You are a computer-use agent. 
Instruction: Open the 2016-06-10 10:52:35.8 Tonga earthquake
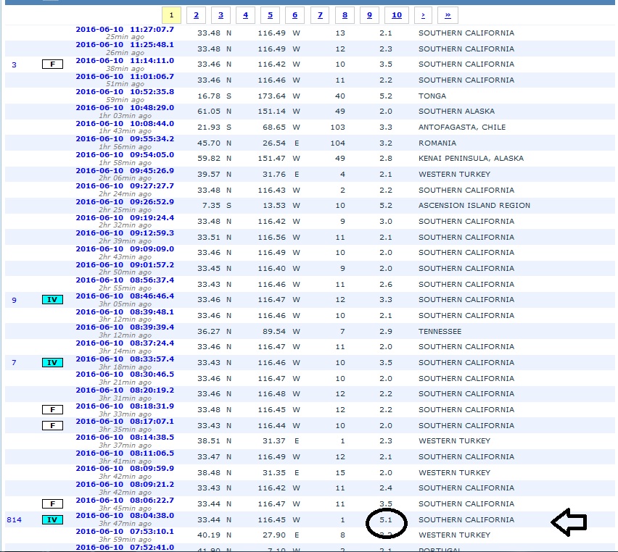(x=125, y=92)
